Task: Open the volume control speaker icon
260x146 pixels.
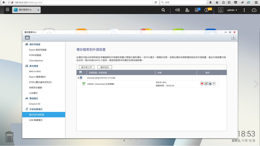Action: (x=177, y=10)
